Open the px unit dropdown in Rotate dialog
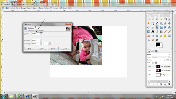Screen dimensions: 176x99 point(49,44)
